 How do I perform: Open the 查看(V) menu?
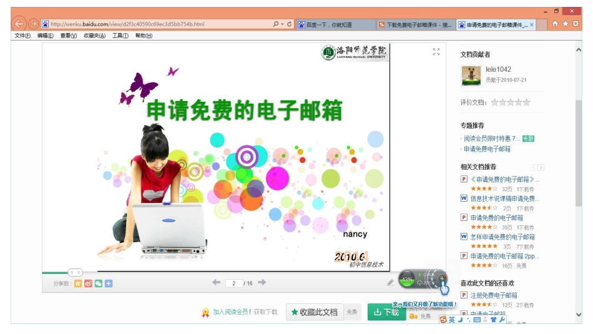(69, 36)
